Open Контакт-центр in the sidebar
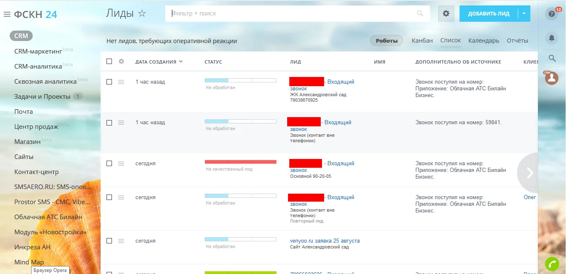The height and width of the screenshot is (274, 566). [x=36, y=172]
